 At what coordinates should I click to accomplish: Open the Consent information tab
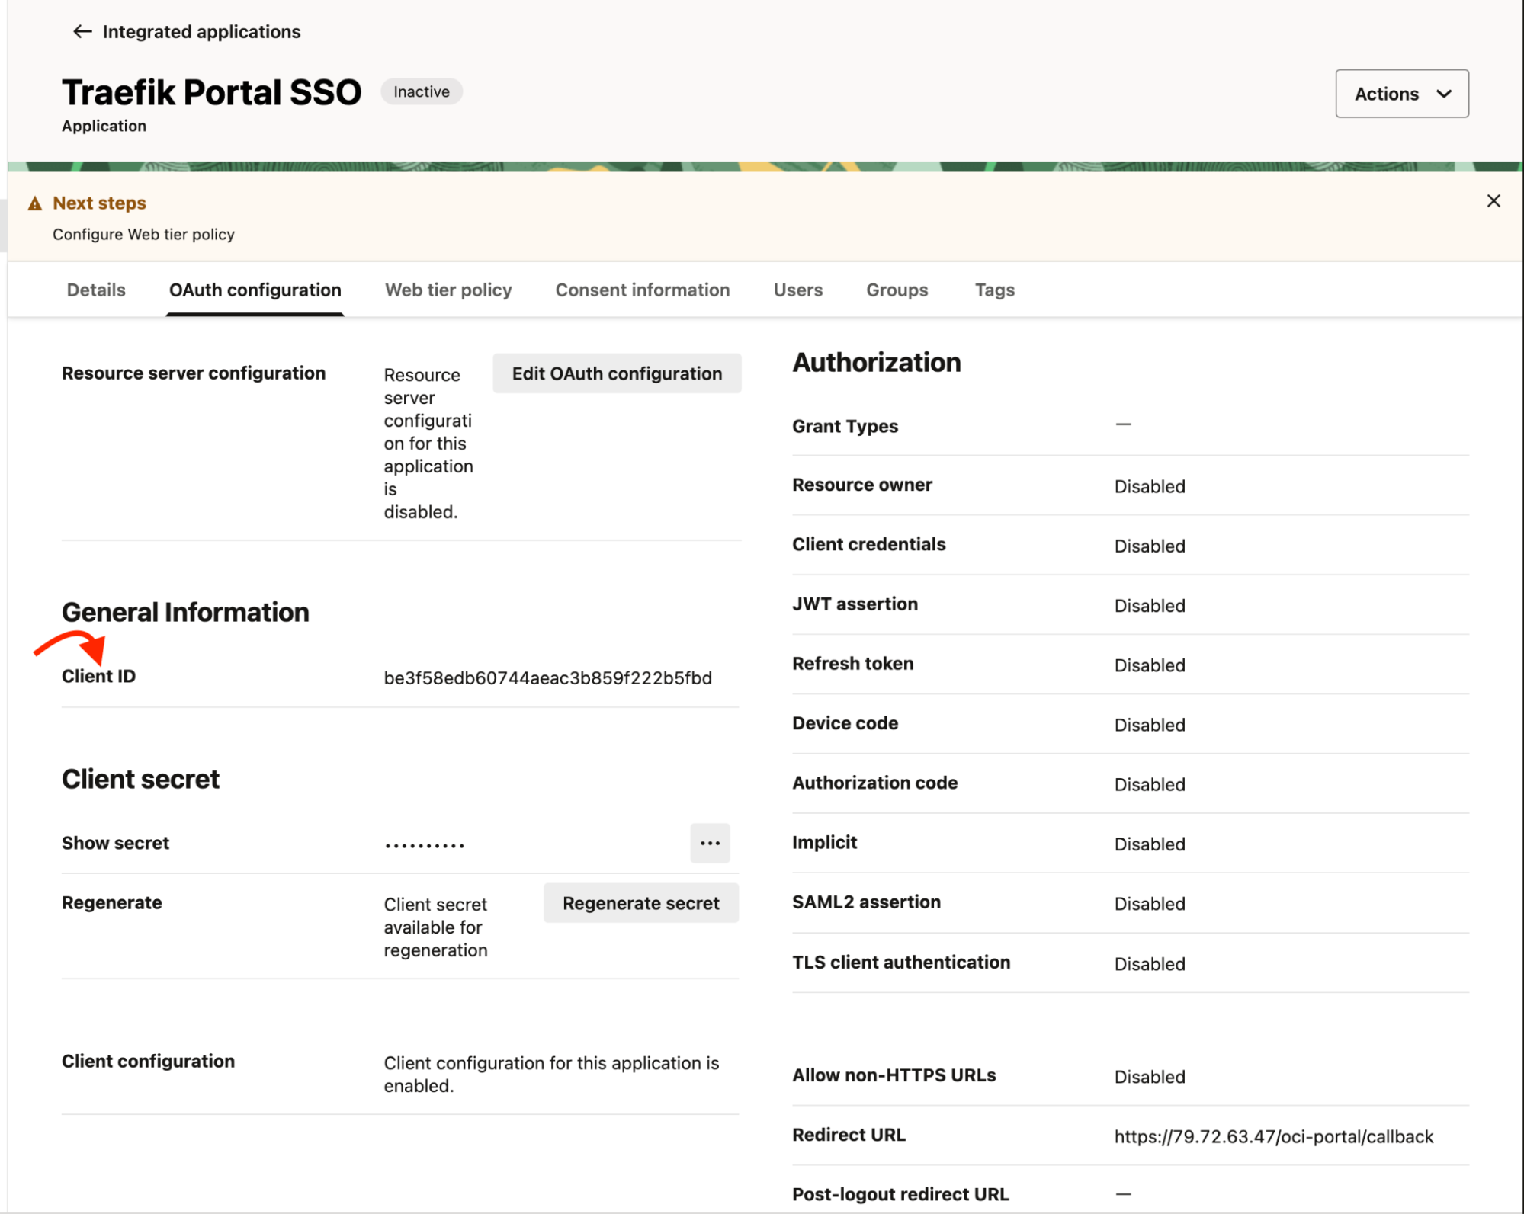click(642, 290)
